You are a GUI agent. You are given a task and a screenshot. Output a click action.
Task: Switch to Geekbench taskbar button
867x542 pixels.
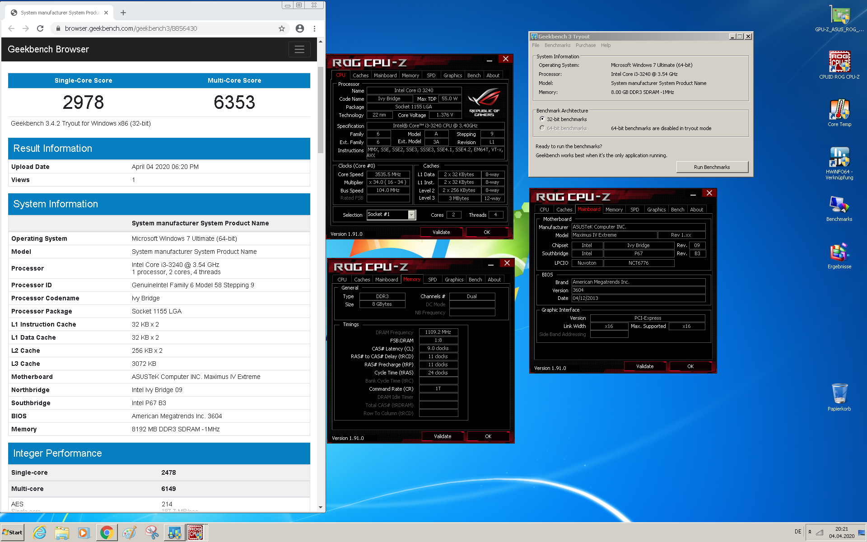(174, 533)
